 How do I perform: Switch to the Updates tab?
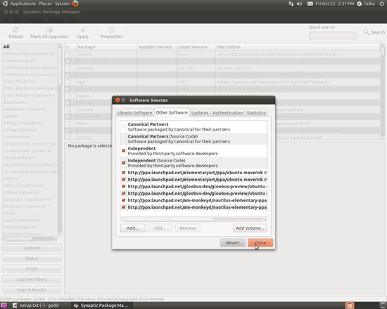pyautogui.click(x=200, y=113)
